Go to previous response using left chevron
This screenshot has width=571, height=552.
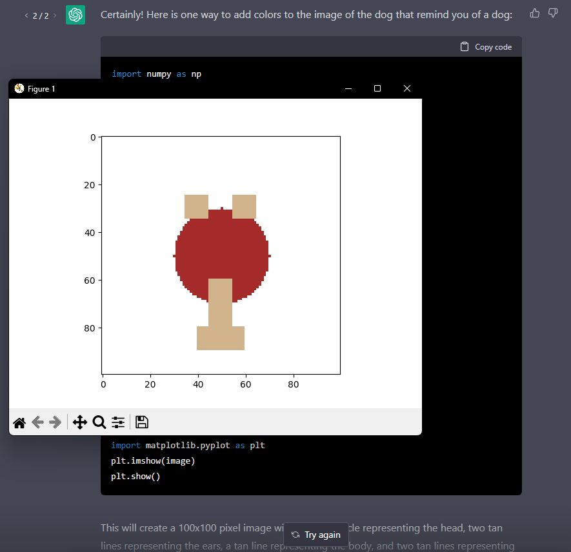coord(26,15)
